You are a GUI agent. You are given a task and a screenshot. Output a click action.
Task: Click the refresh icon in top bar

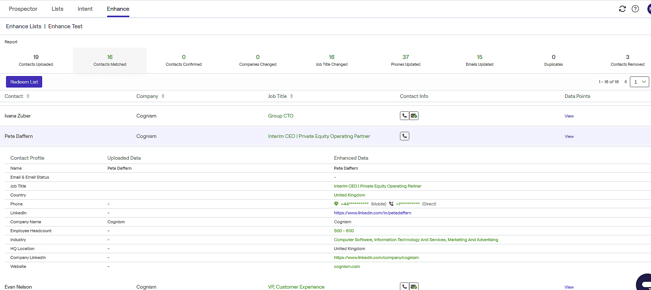tap(622, 9)
